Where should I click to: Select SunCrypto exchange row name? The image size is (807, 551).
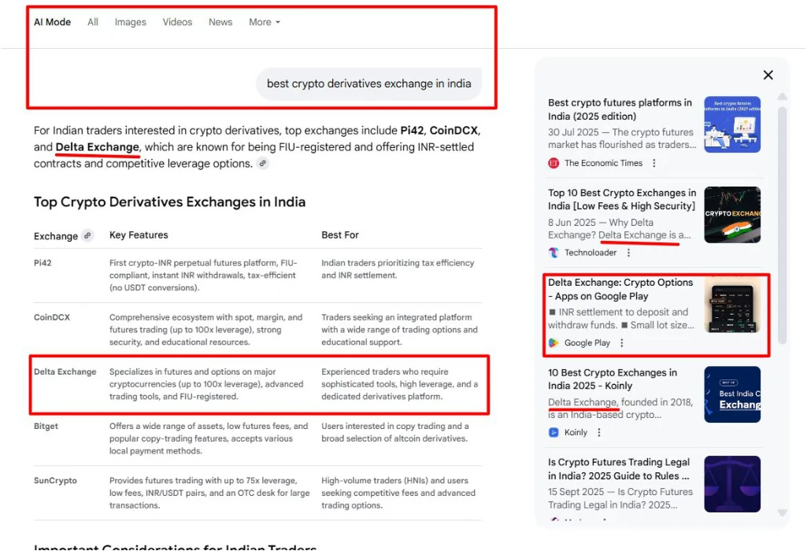click(55, 480)
